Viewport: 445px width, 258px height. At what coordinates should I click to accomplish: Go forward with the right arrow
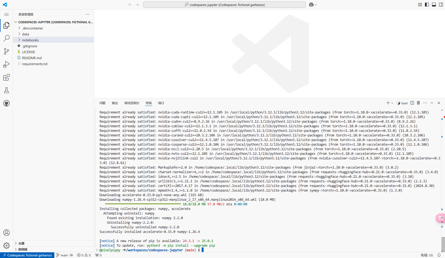click(137, 5)
